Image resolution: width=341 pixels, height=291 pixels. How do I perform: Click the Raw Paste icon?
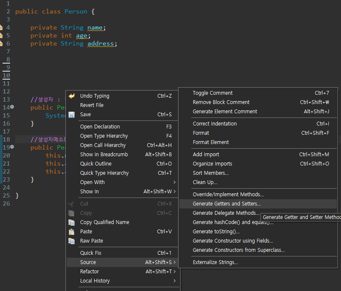tap(72, 241)
